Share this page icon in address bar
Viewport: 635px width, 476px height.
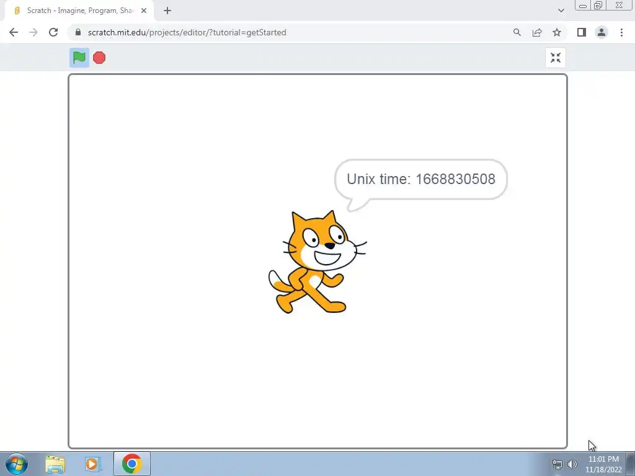tap(537, 32)
